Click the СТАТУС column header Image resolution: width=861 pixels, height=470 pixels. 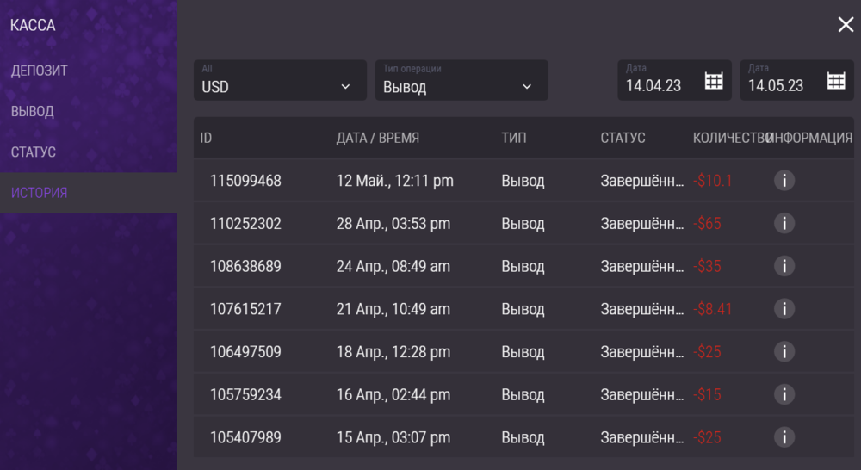623,138
